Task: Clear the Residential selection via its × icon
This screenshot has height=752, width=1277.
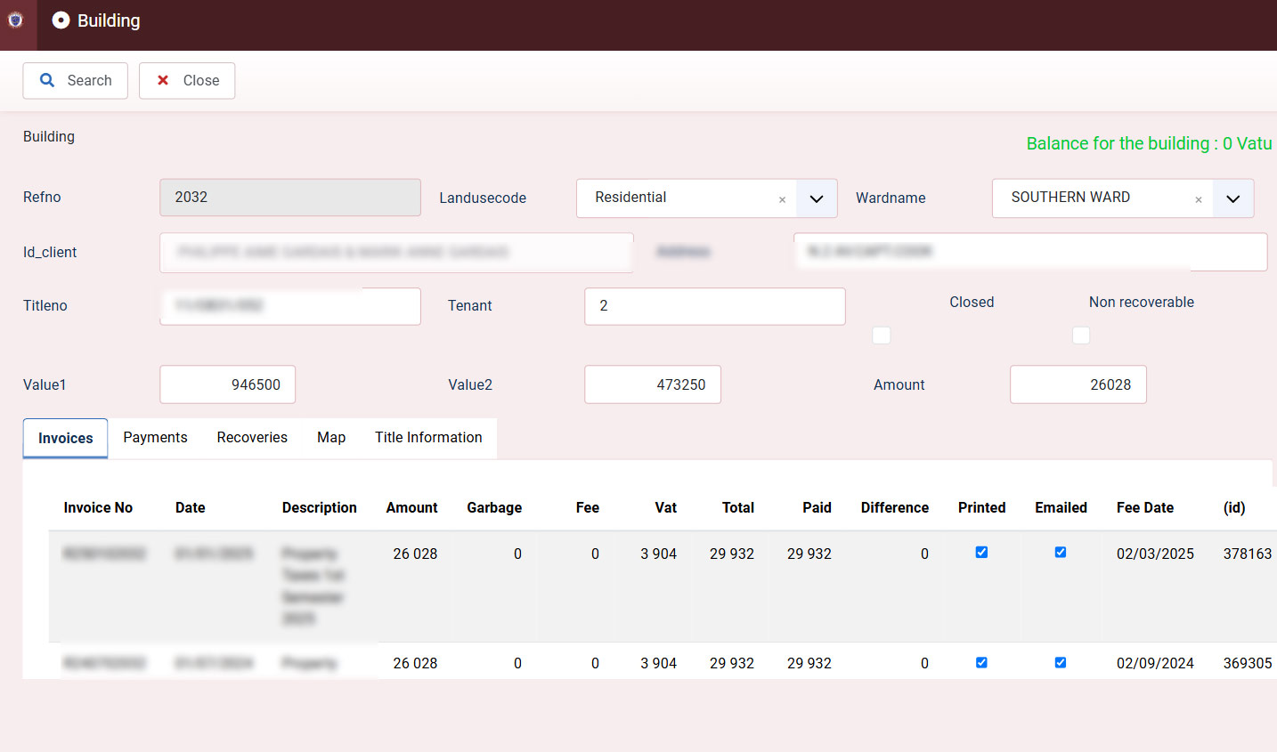Action: tap(782, 198)
